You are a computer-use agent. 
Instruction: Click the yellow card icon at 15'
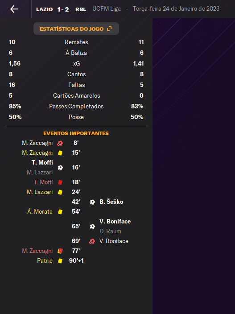tap(60, 153)
